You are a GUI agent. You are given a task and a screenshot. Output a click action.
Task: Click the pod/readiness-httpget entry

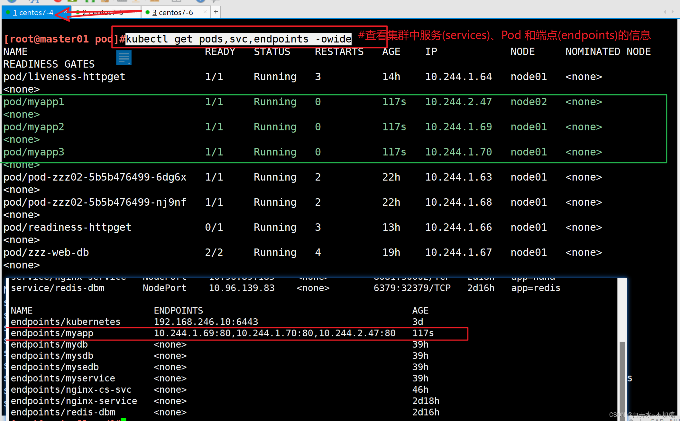point(67,228)
